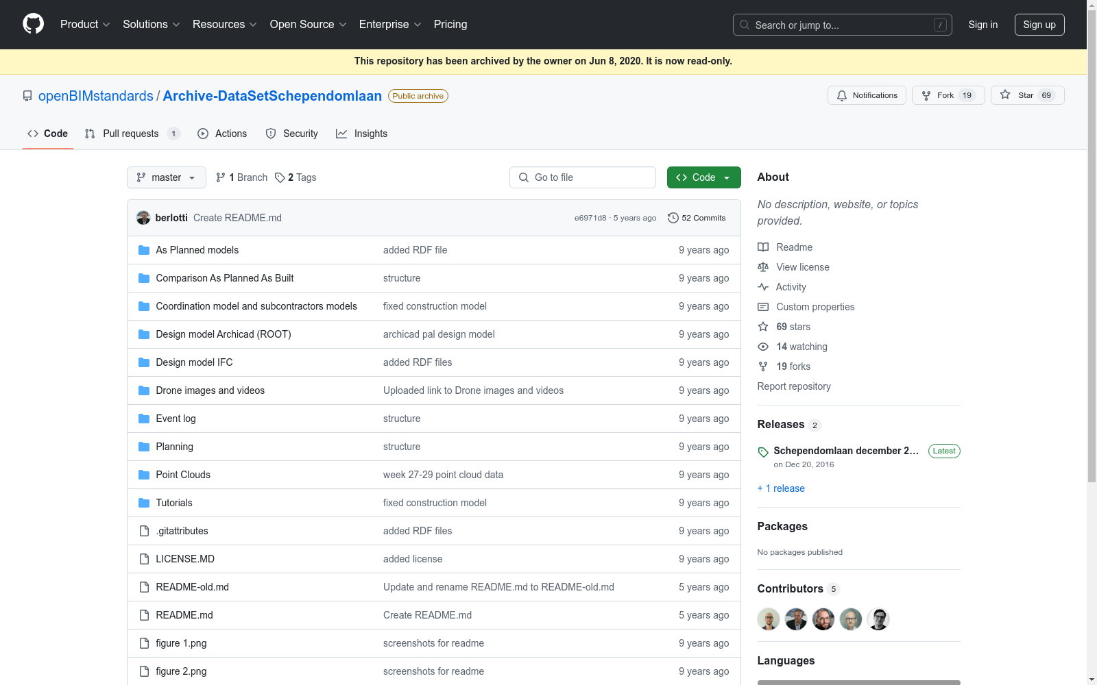
Task: Open the .gitattributes file
Action: (x=182, y=531)
